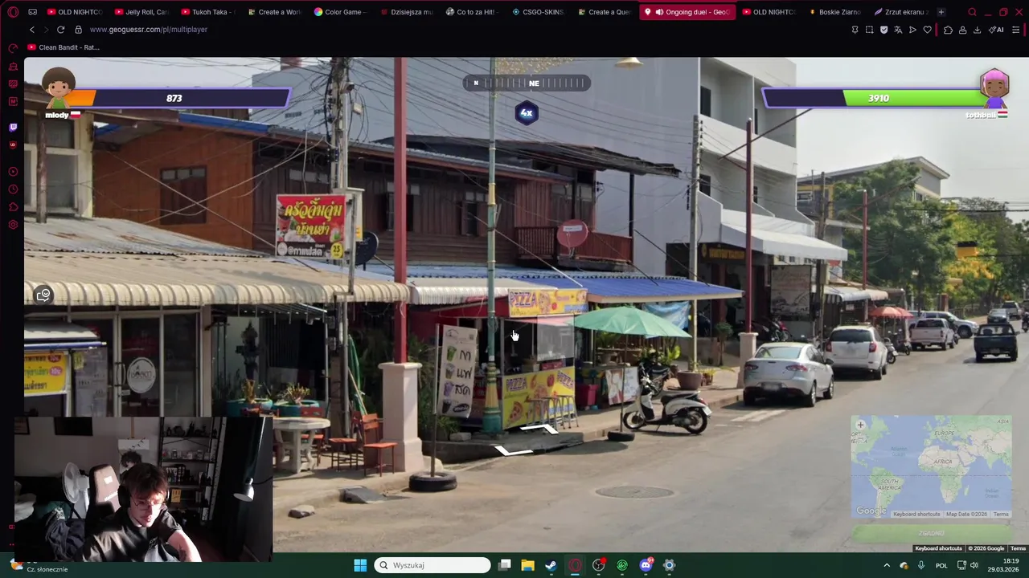Open the Opera main menu icon

[13, 12]
